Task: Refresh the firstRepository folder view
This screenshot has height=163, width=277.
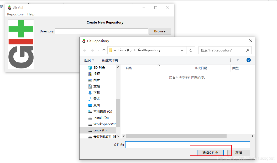Action: (x=191, y=50)
